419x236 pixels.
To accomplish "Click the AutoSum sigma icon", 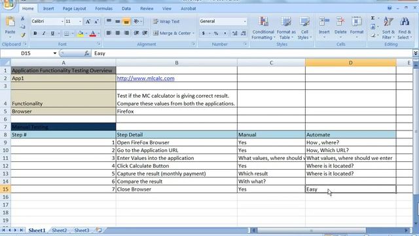I will 373,18.
